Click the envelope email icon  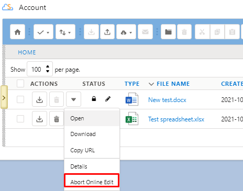pos(145,32)
